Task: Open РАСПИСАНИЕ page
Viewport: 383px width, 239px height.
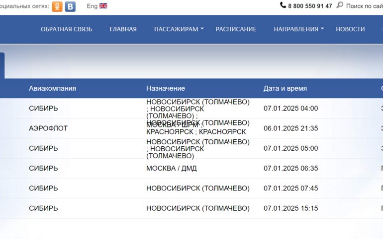Action: point(236,29)
